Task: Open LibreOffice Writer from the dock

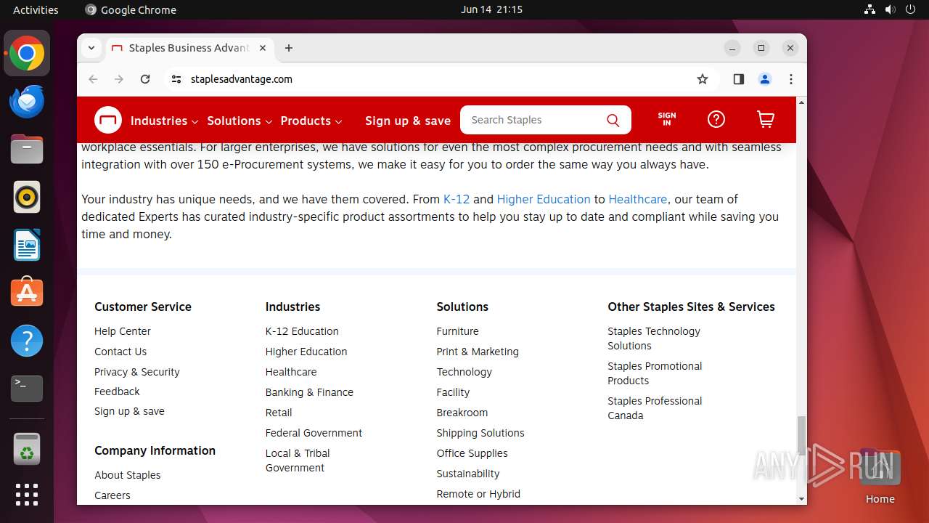Action: 27,246
